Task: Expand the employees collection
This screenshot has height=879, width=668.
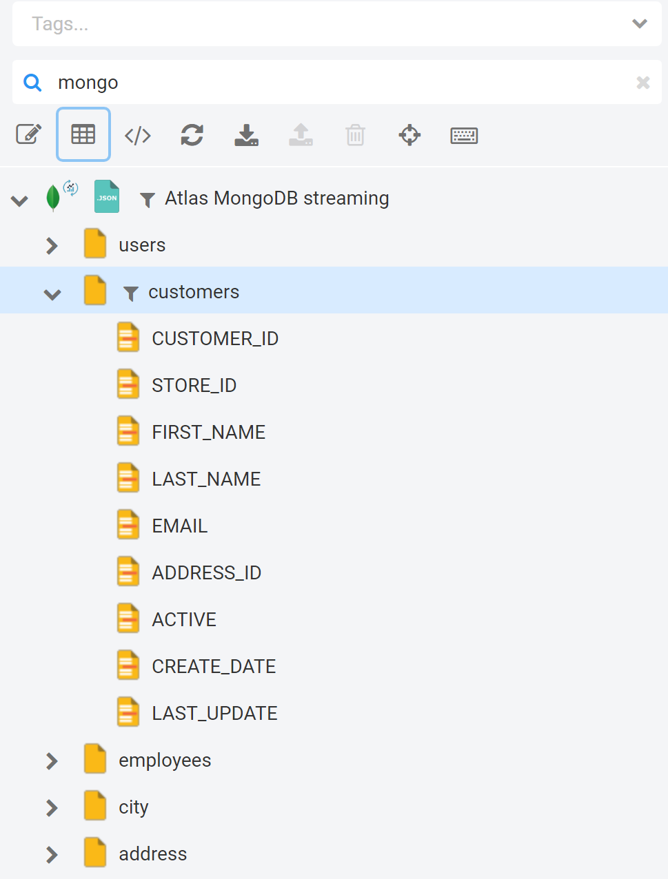Action: tap(52, 761)
